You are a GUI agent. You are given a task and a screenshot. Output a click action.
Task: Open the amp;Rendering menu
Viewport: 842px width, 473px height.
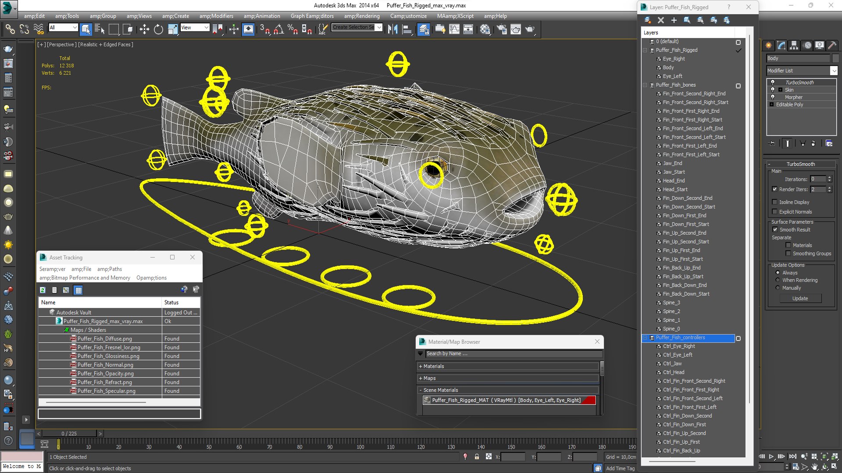[x=362, y=16]
